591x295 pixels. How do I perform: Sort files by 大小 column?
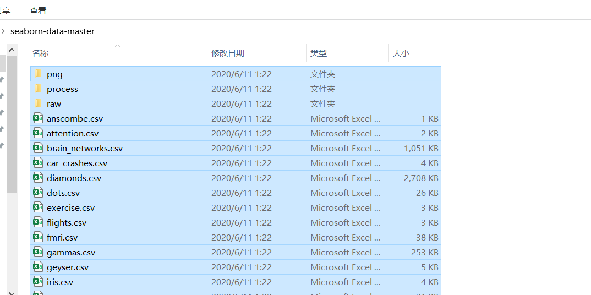401,53
